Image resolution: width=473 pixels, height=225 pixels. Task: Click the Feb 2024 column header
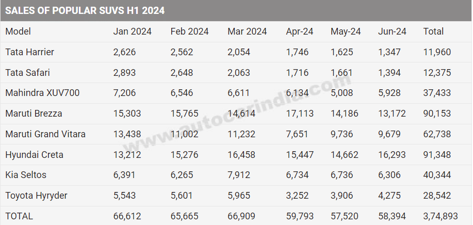click(189, 31)
